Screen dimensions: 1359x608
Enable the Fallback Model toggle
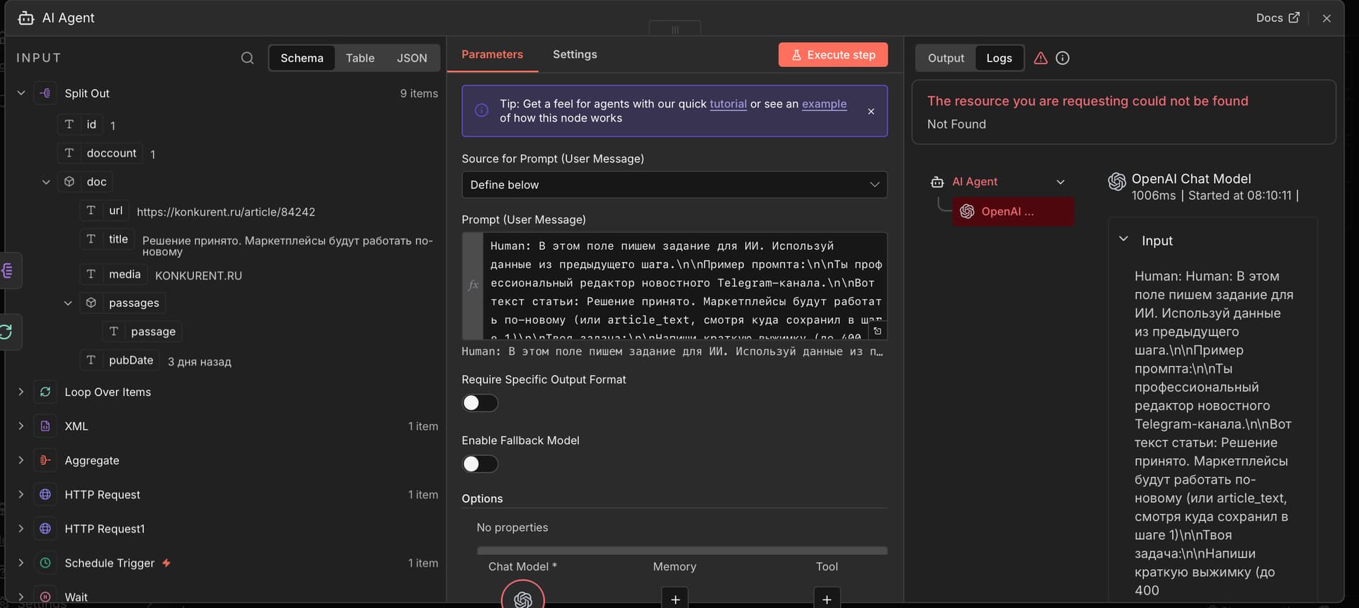[x=480, y=464]
